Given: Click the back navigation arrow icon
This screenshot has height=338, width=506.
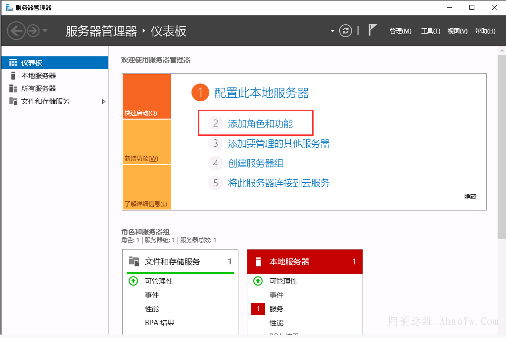Looking at the screenshot, I should click(16, 31).
